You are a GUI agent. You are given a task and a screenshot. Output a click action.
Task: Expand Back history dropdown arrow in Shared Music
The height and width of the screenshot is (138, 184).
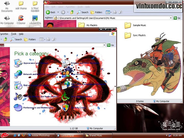pyautogui.click(x=58, y=12)
